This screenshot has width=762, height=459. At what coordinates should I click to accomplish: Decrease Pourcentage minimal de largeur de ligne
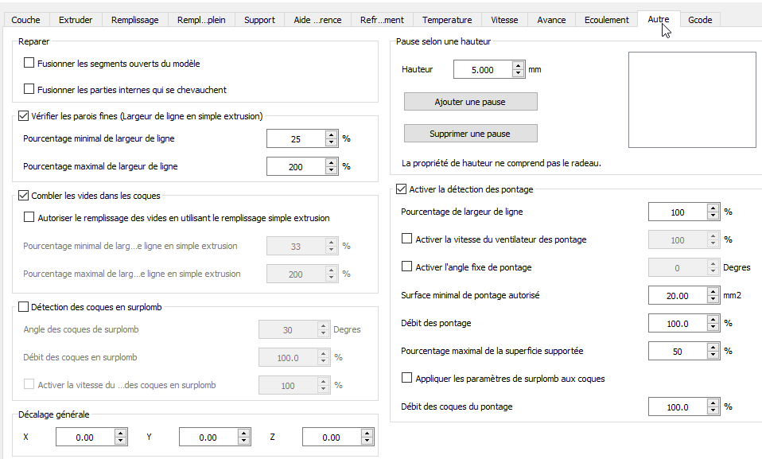click(332, 142)
